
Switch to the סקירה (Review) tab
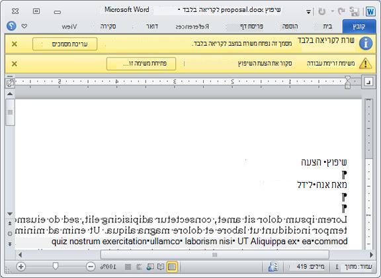[x=108, y=26]
